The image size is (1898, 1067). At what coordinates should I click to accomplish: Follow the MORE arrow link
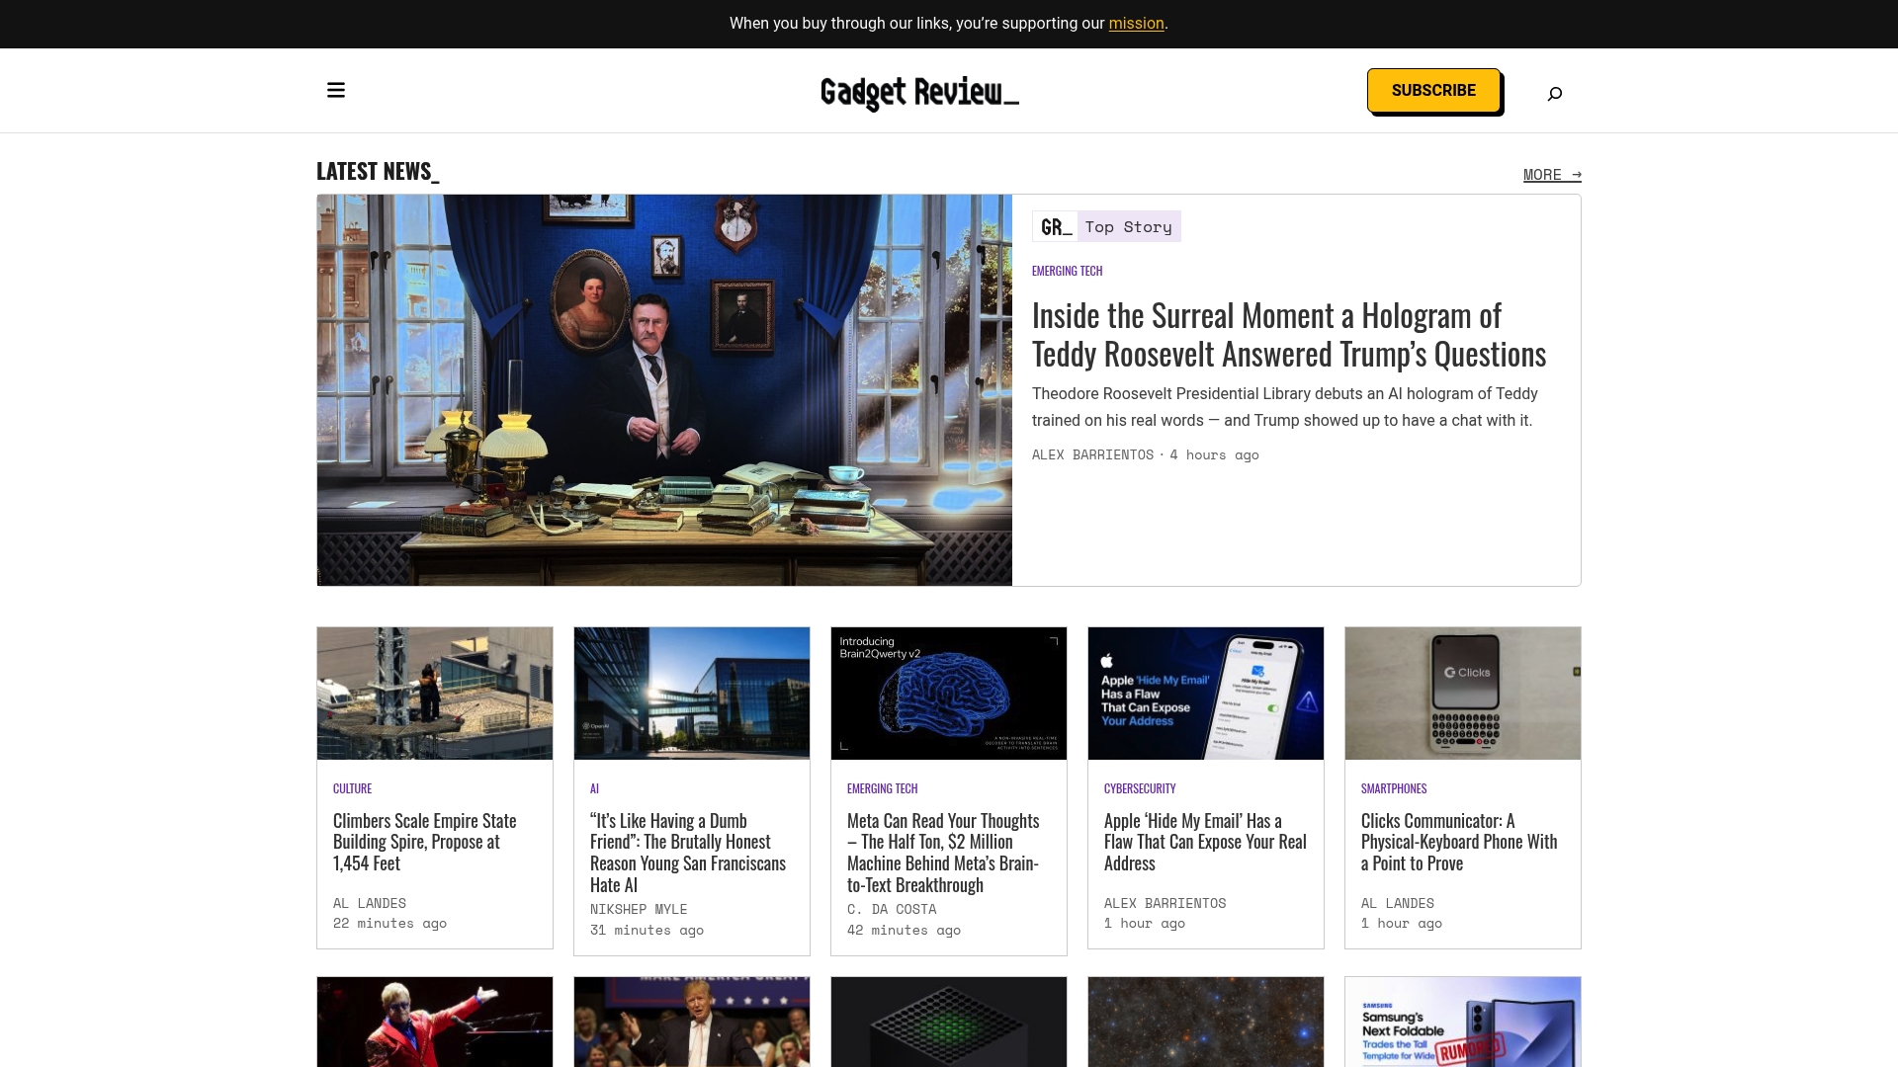(x=1552, y=175)
